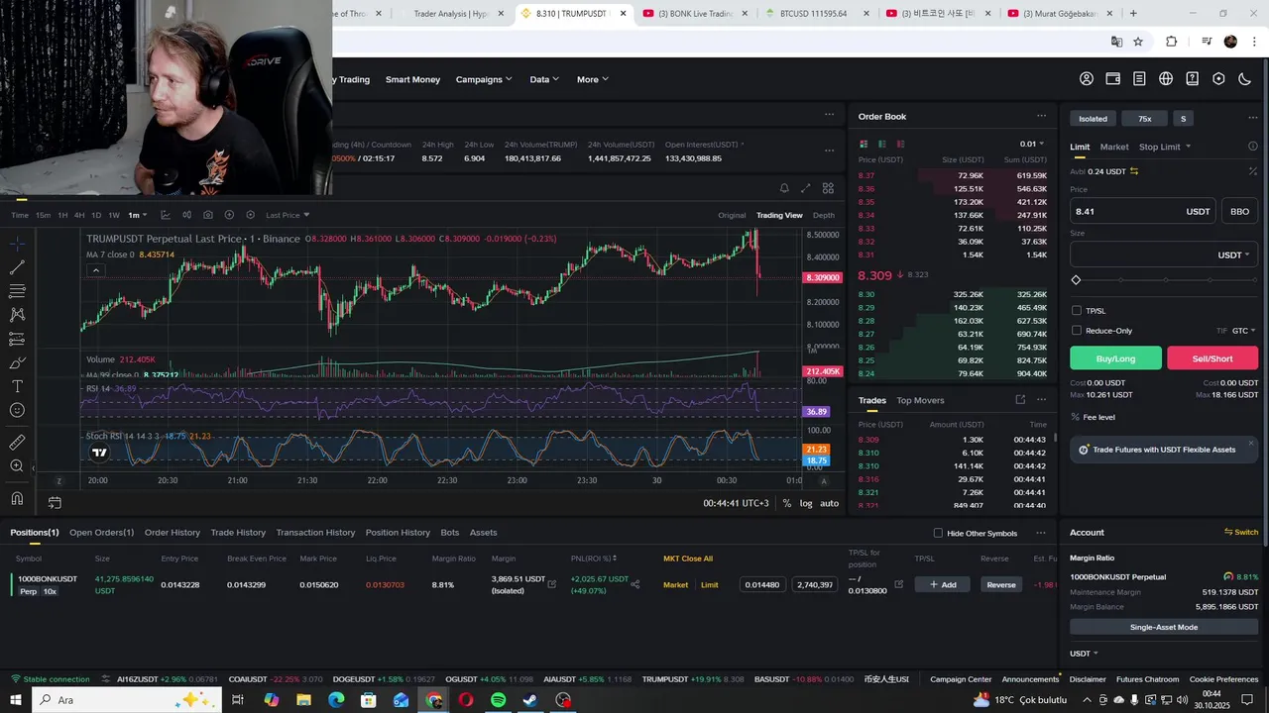This screenshot has width=1269, height=713.
Task: Select the brush drawing tool
Action: (x=17, y=362)
